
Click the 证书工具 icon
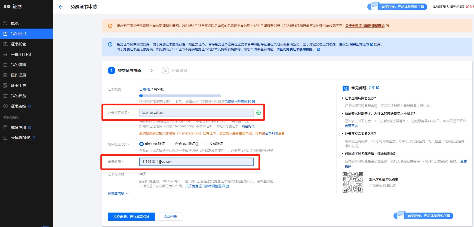pyautogui.click(x=5, y=85)
